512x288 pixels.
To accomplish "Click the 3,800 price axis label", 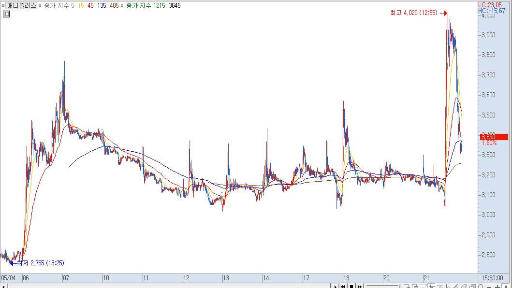I will 488,55.
